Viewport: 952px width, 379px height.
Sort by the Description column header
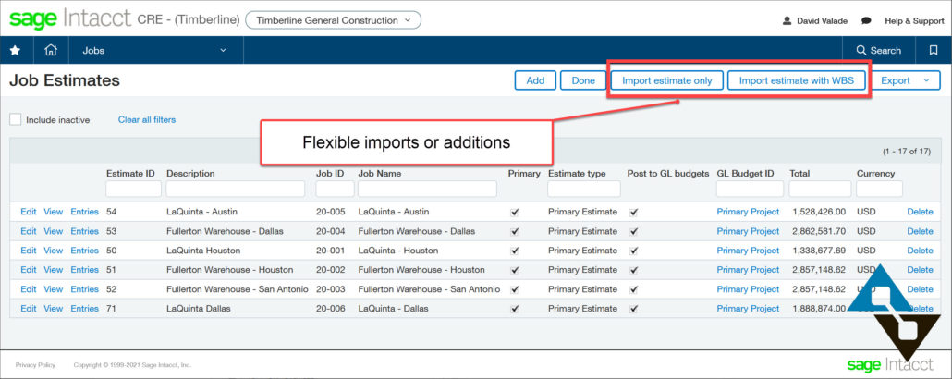point(190,174)
